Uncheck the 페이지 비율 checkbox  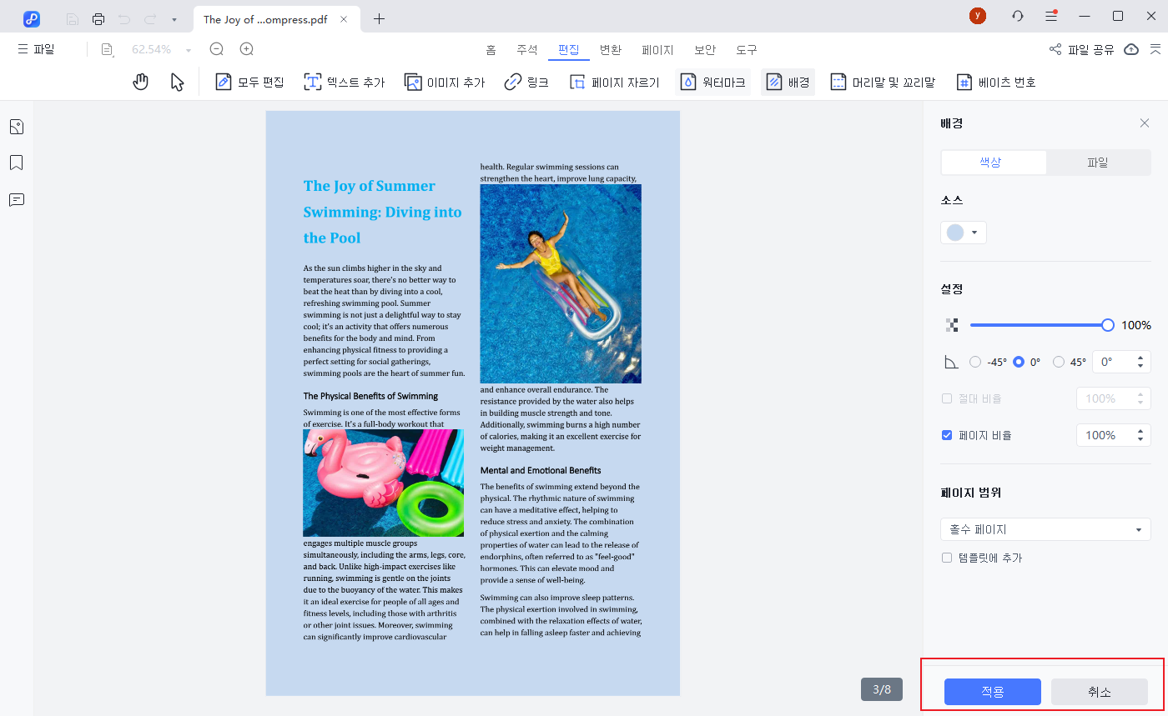click(x=947, y=435)
